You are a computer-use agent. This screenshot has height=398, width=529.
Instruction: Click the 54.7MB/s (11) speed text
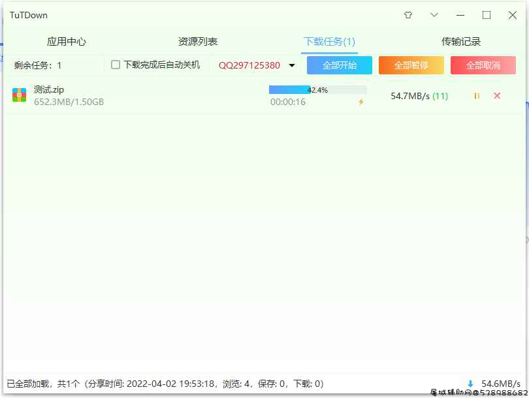419,96
